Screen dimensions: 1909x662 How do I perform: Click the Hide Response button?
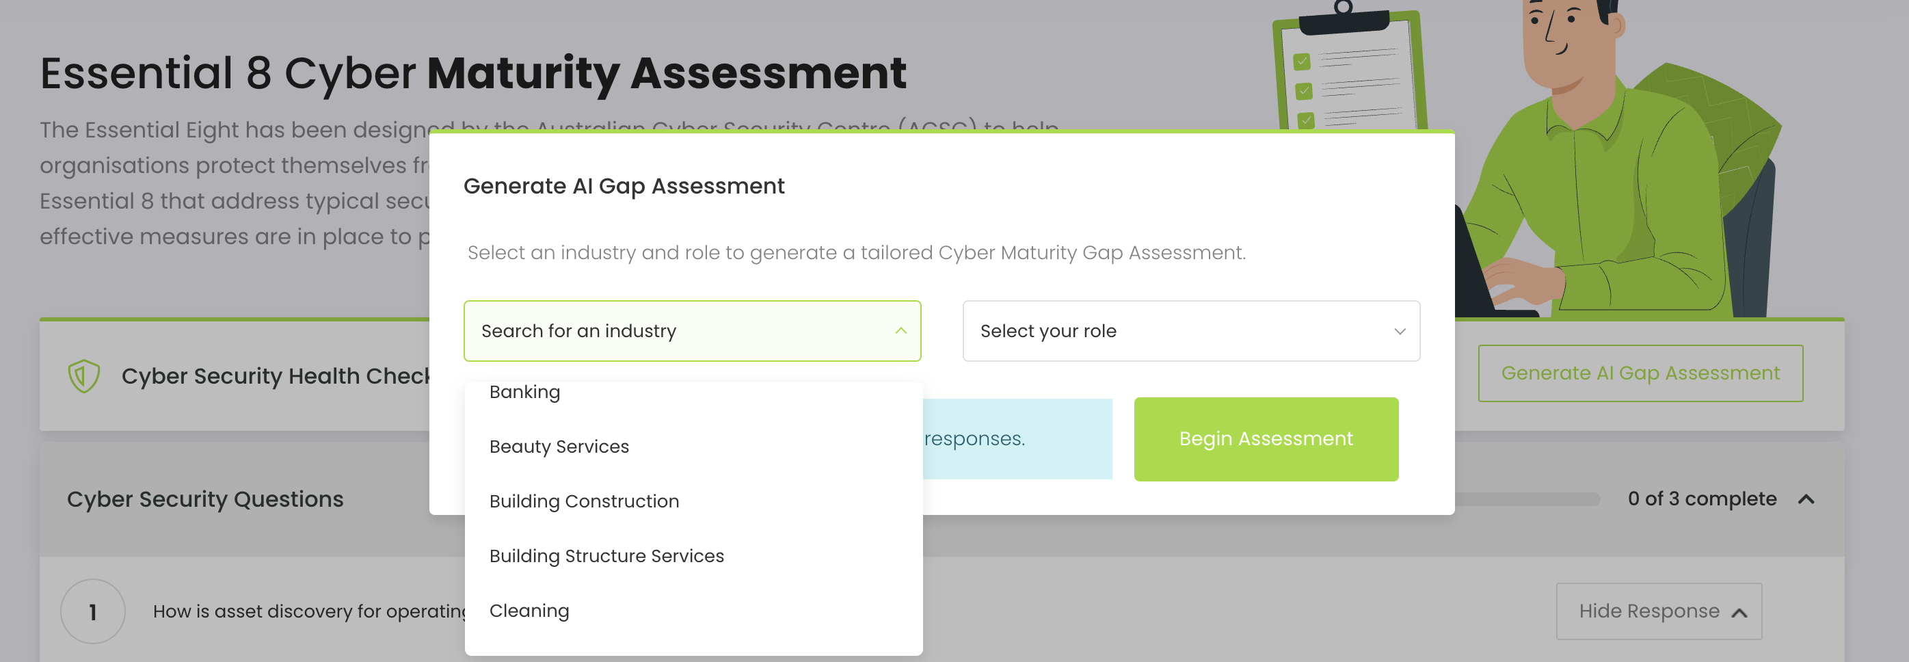1658,611
